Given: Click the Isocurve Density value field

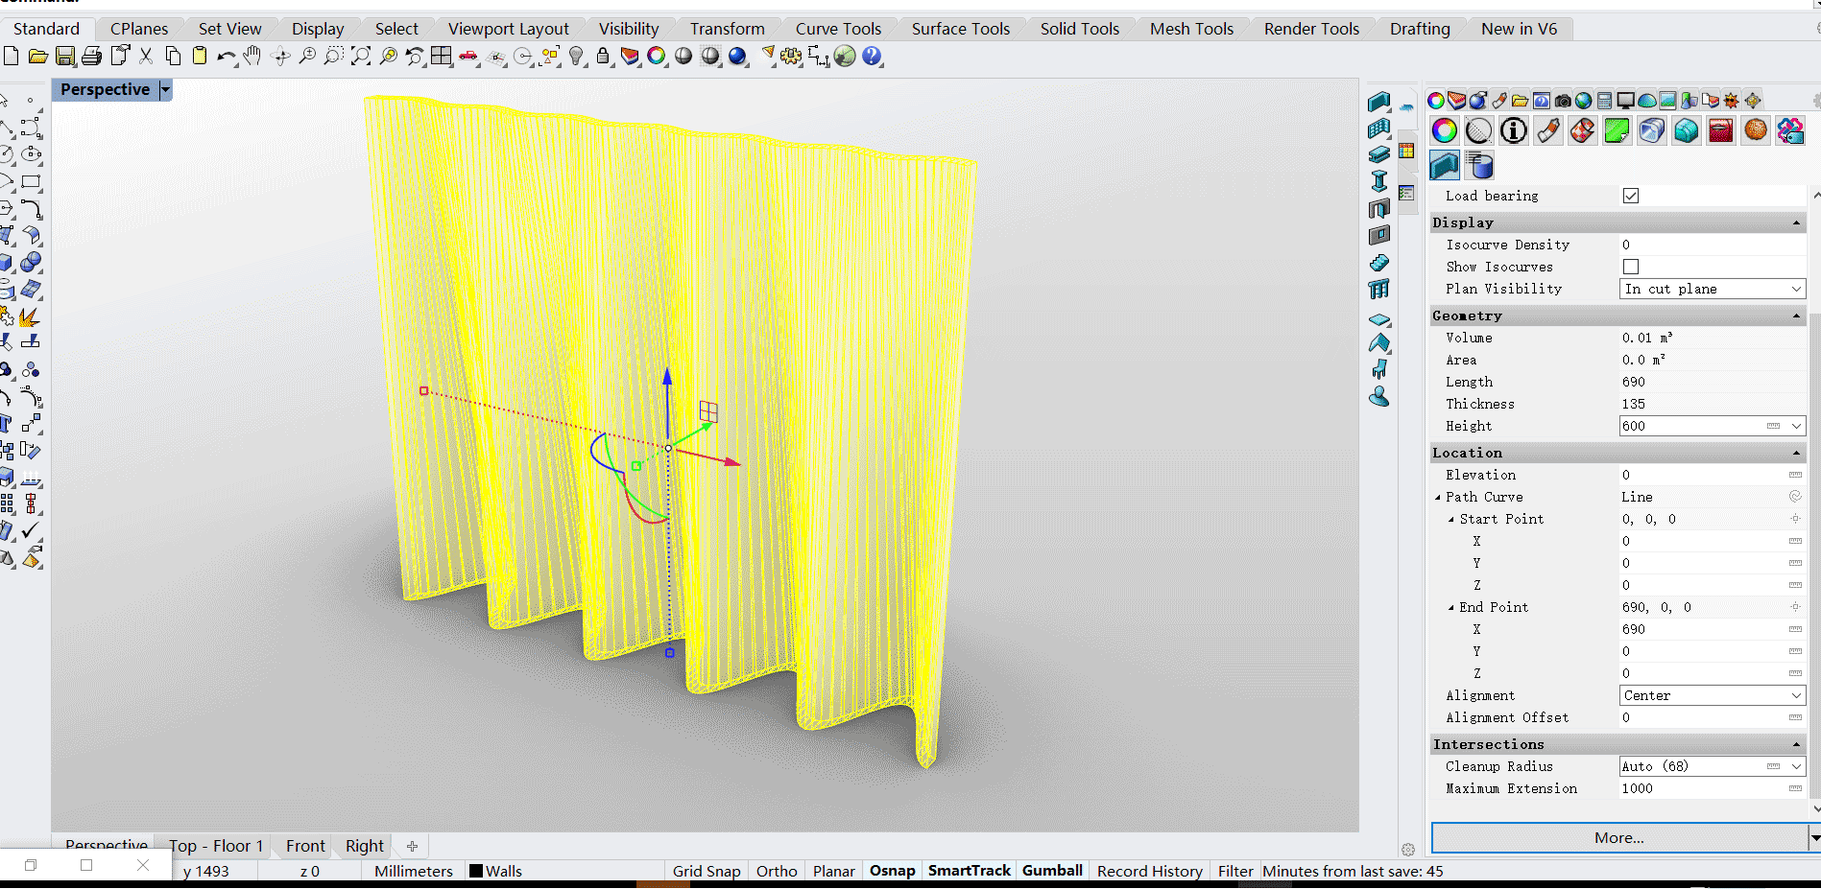Looking at the screenshot, I should click(1713, 245).
